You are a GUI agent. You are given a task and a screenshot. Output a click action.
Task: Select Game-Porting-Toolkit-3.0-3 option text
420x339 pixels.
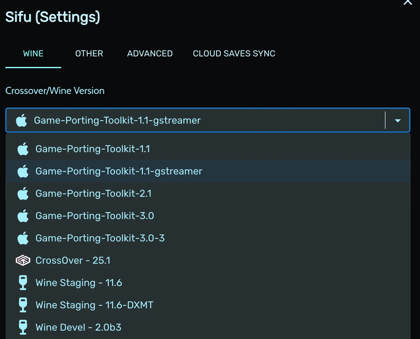coord(100,238)
